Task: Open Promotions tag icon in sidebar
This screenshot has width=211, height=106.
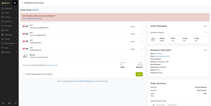Action: click(3, 26)
